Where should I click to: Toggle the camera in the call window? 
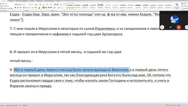tap(170, 27)
